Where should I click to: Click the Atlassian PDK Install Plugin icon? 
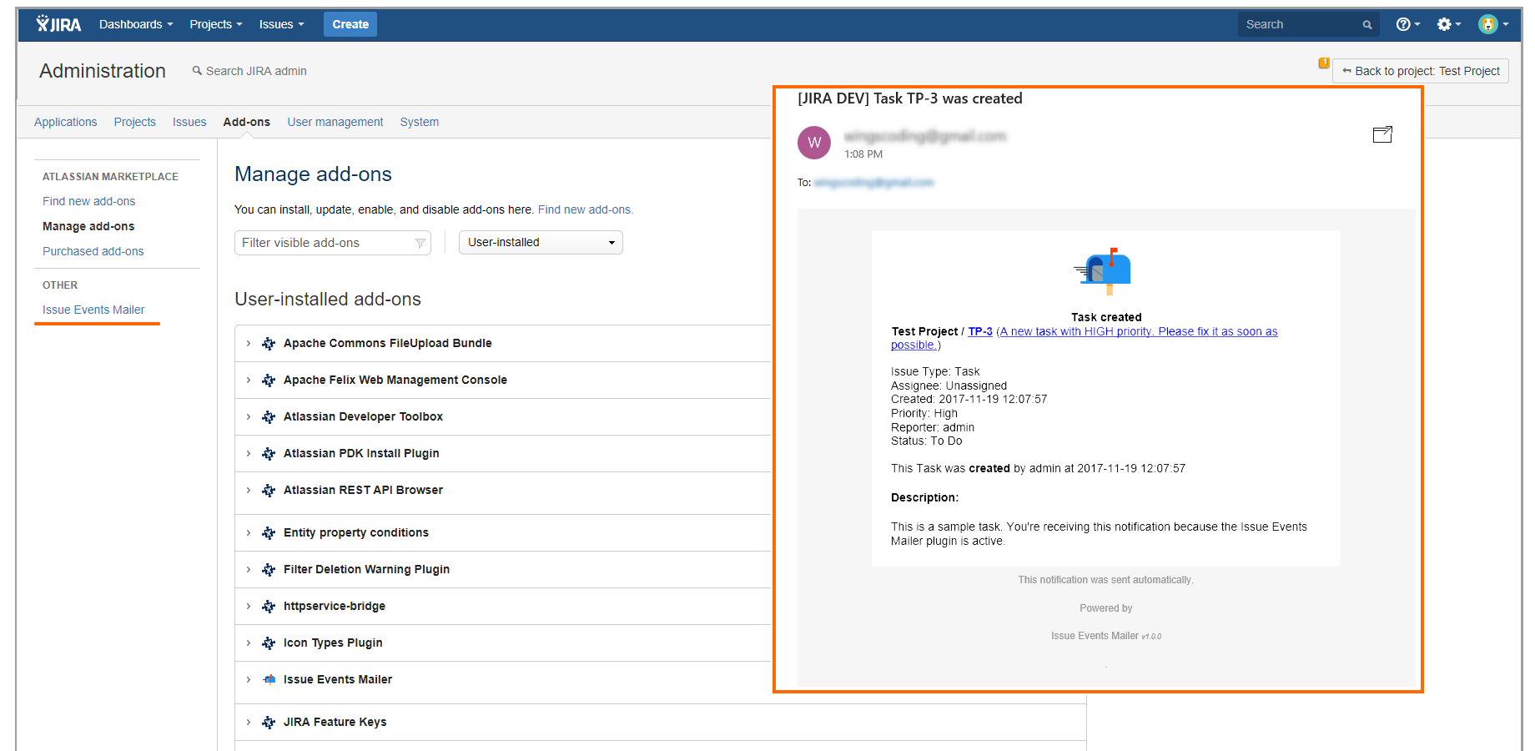pyautogui.click(x=269, y=453)
